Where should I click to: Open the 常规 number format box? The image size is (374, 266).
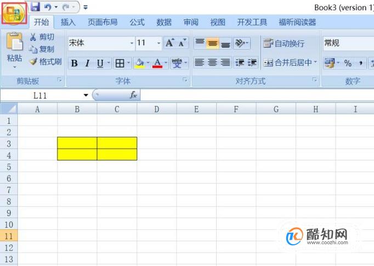(x=348, y=43)
